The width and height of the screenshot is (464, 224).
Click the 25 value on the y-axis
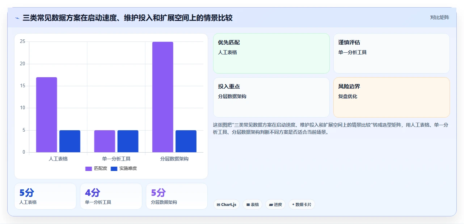point(22,41)
